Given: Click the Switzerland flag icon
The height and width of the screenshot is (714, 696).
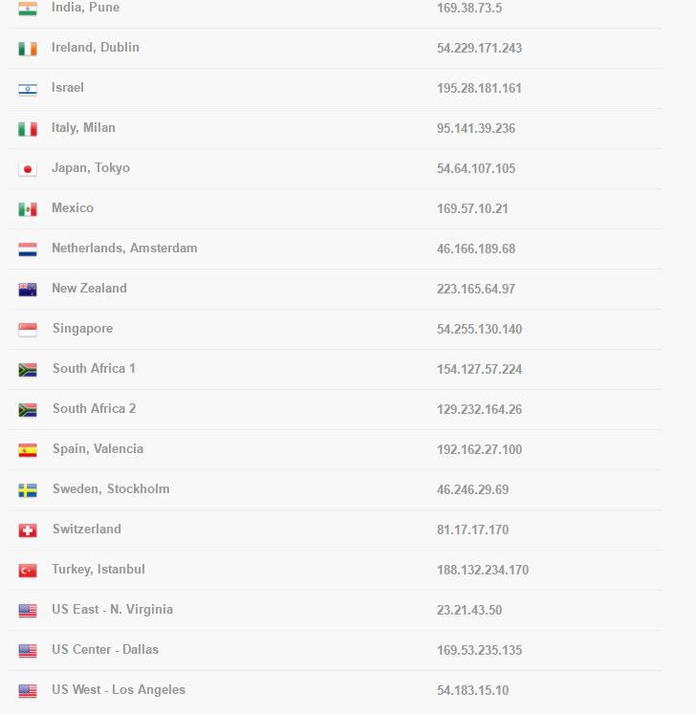Looking at the screenshot, I should (x=28, y=530).
